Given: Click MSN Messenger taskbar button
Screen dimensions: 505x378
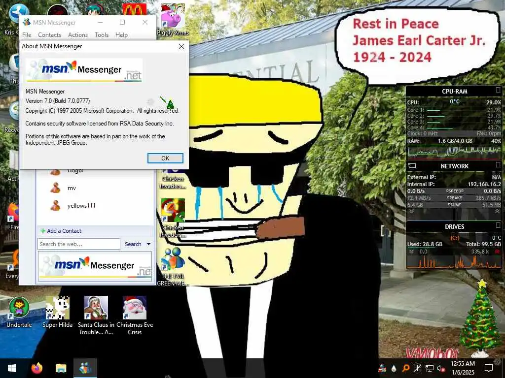Looking at the screenshot, I should (x=85, y=368).
